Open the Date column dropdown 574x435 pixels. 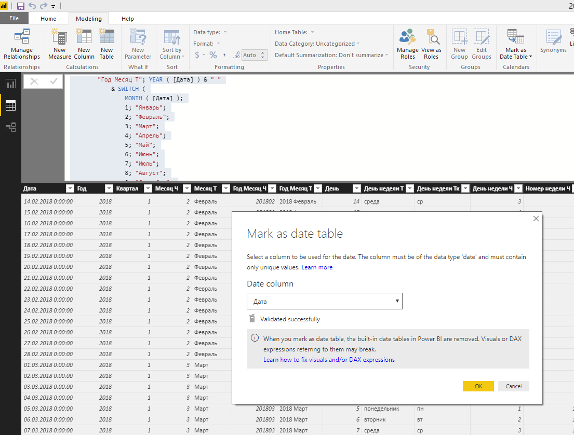(324, 301)
